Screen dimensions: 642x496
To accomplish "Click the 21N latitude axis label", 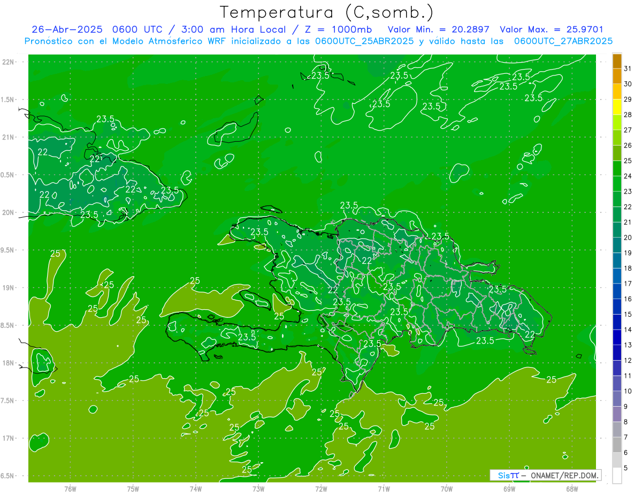I will click(x=8, y=137).
